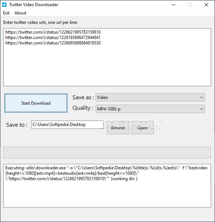This screenshot has height=222, width=215.
Task: Select the URL ending in 918530
Action: [x=53, y=43]
